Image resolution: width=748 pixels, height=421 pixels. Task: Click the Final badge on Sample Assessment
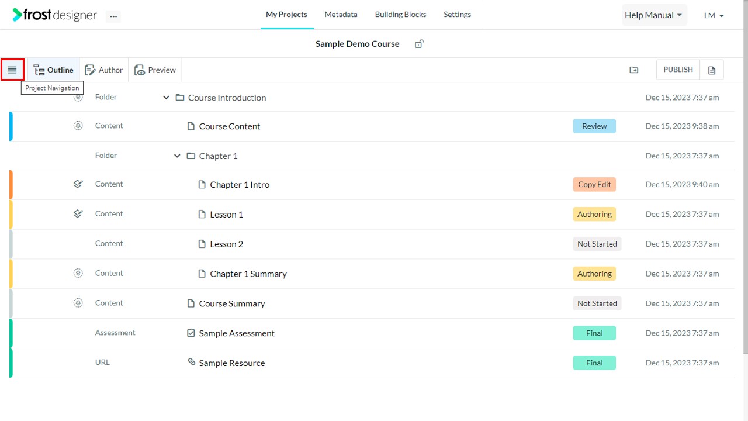(594, 333)
